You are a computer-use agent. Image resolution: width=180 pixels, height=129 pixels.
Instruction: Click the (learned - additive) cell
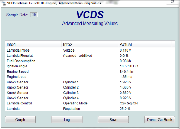[78, 56]
